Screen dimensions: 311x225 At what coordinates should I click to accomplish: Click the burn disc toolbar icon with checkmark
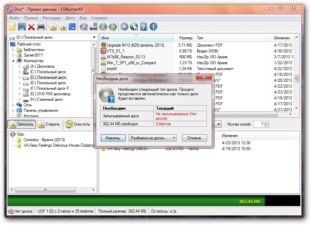point(62,27)
